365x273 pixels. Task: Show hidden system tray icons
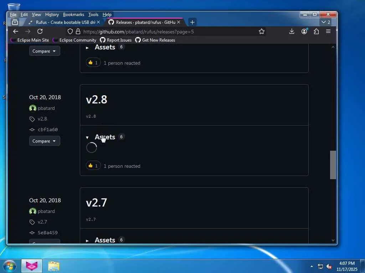coord(312,266)
